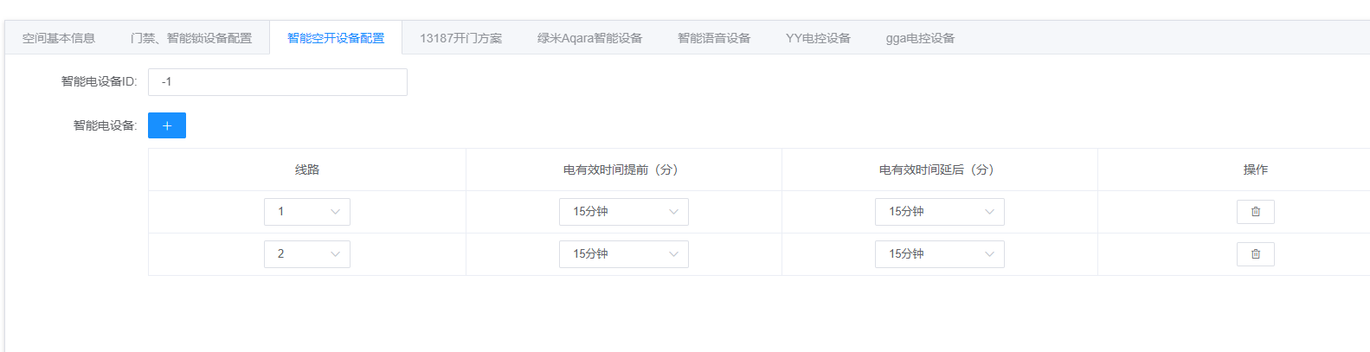Expand 电有效时间提前 dropdown in second row

[x=623, y=254]
